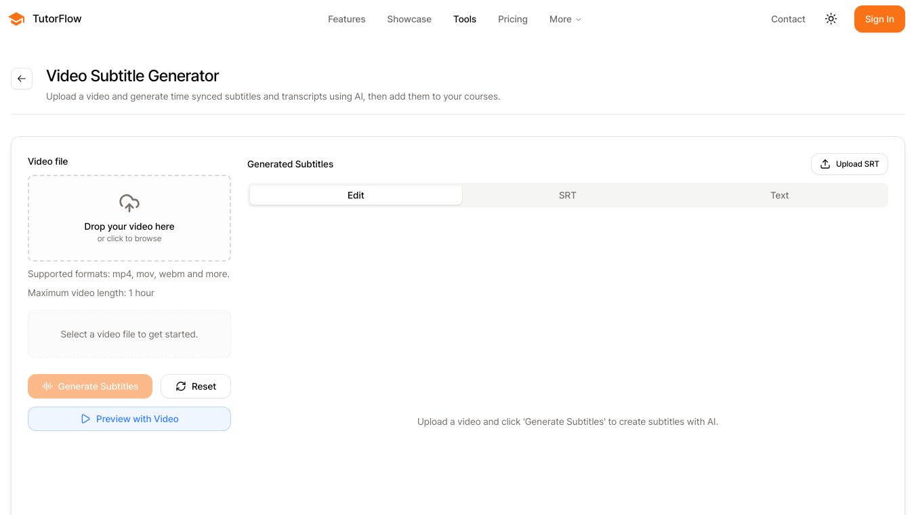The height and width of the screenshot is (515, 916).
Task: Switch to the SRT tab
Action: pyautogui.click(x=567, y=195)
